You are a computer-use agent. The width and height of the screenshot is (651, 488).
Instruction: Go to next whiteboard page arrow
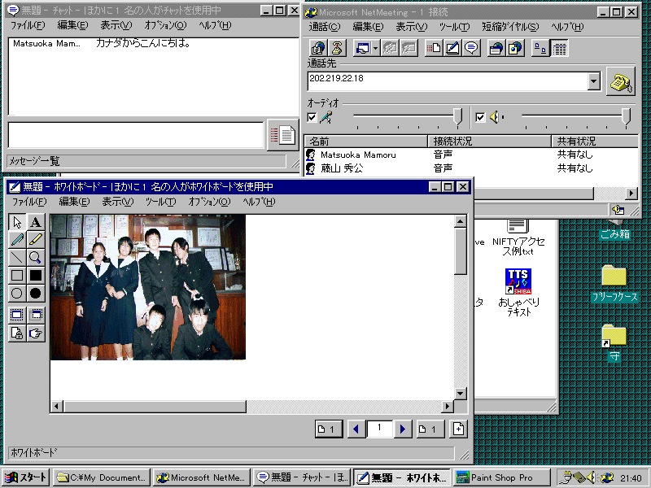tap(402, 429)
